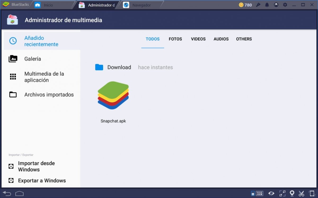Click the Administrador de multimedia header title
318x198 pixels.
tap(63, 20)
